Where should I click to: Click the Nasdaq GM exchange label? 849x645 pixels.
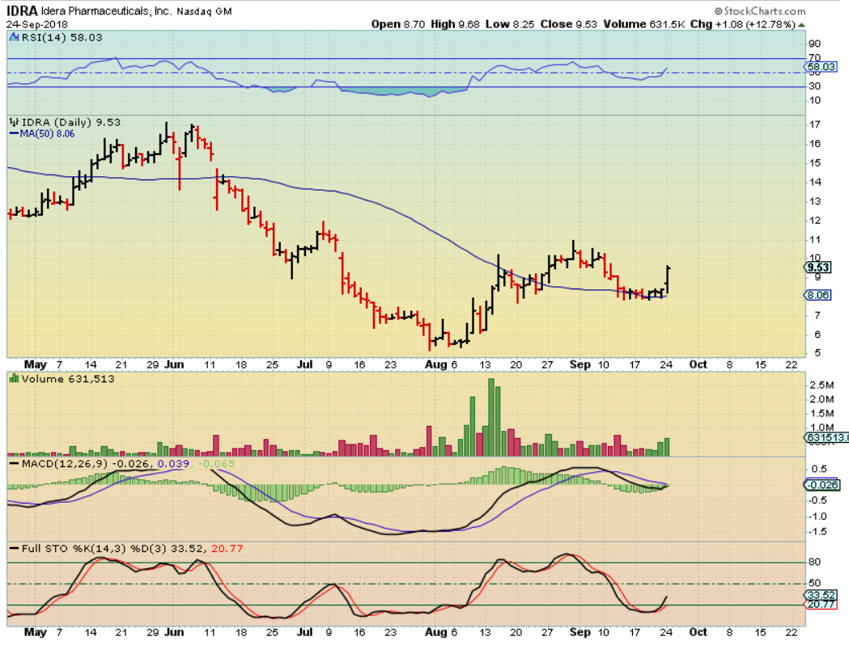click(x=204, y=11)
